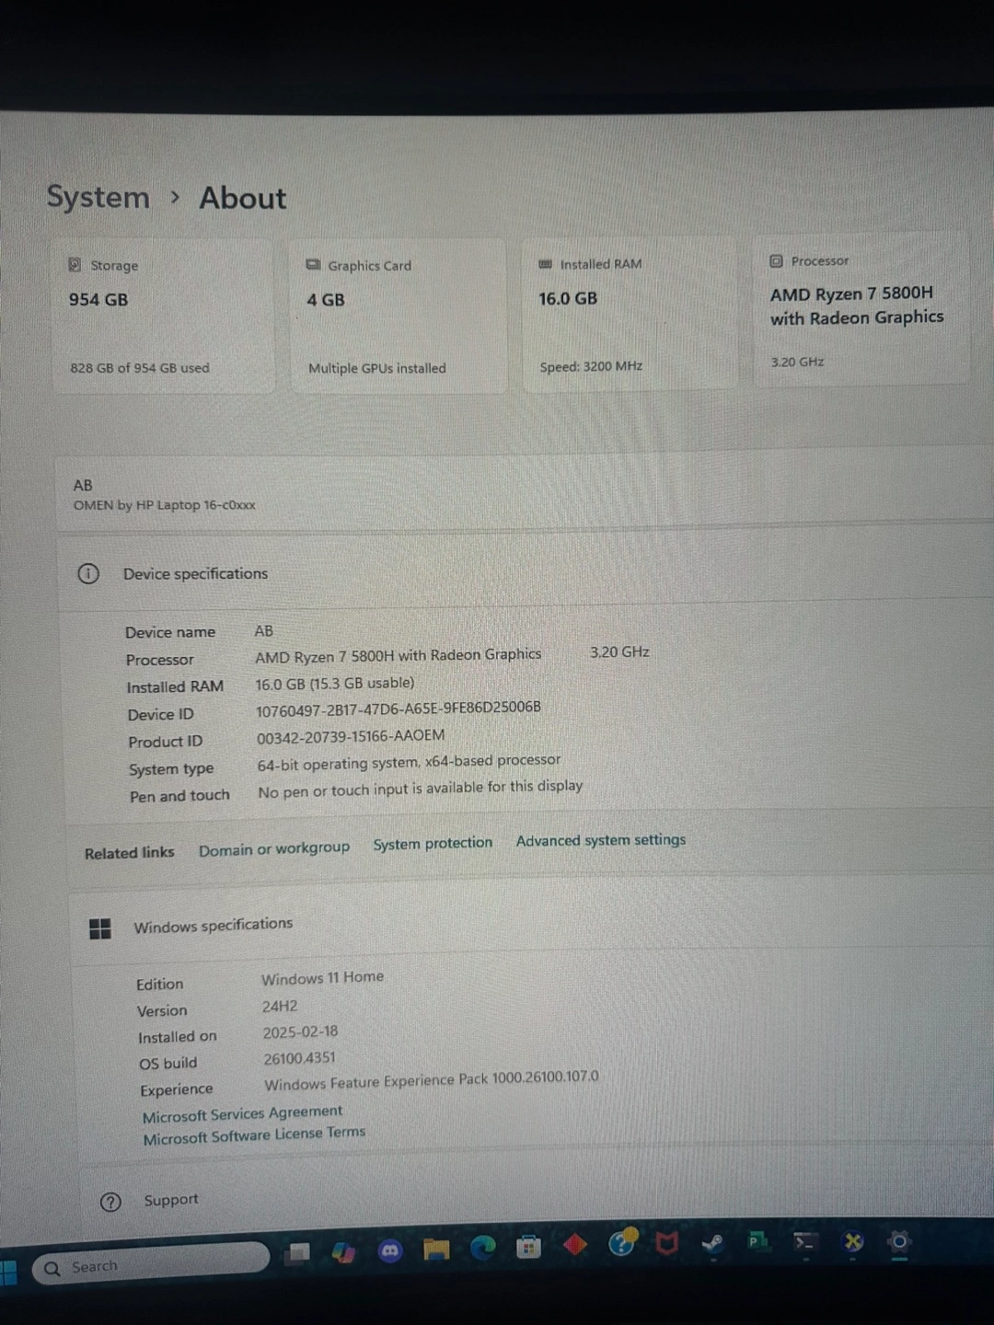Go back to System breadcrumb

coord(98,197)
